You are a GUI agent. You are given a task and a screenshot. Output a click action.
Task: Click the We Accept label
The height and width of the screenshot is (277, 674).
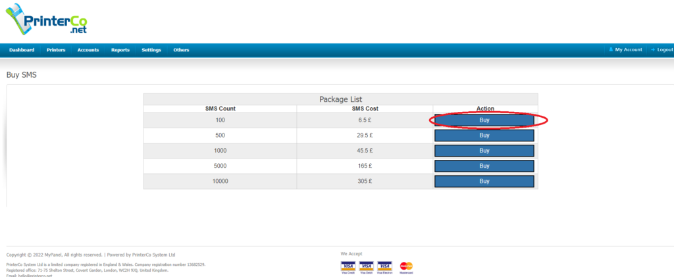351,254
